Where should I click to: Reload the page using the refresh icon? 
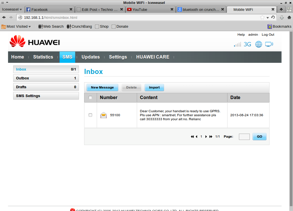(273, 17)
